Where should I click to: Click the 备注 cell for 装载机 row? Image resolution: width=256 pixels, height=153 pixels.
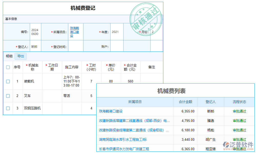[152, 81]
